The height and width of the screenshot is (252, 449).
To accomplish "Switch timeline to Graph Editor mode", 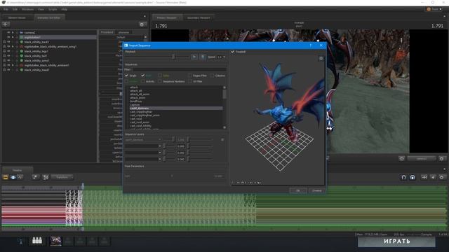I will pyautogui.click(x=20, y=177).
